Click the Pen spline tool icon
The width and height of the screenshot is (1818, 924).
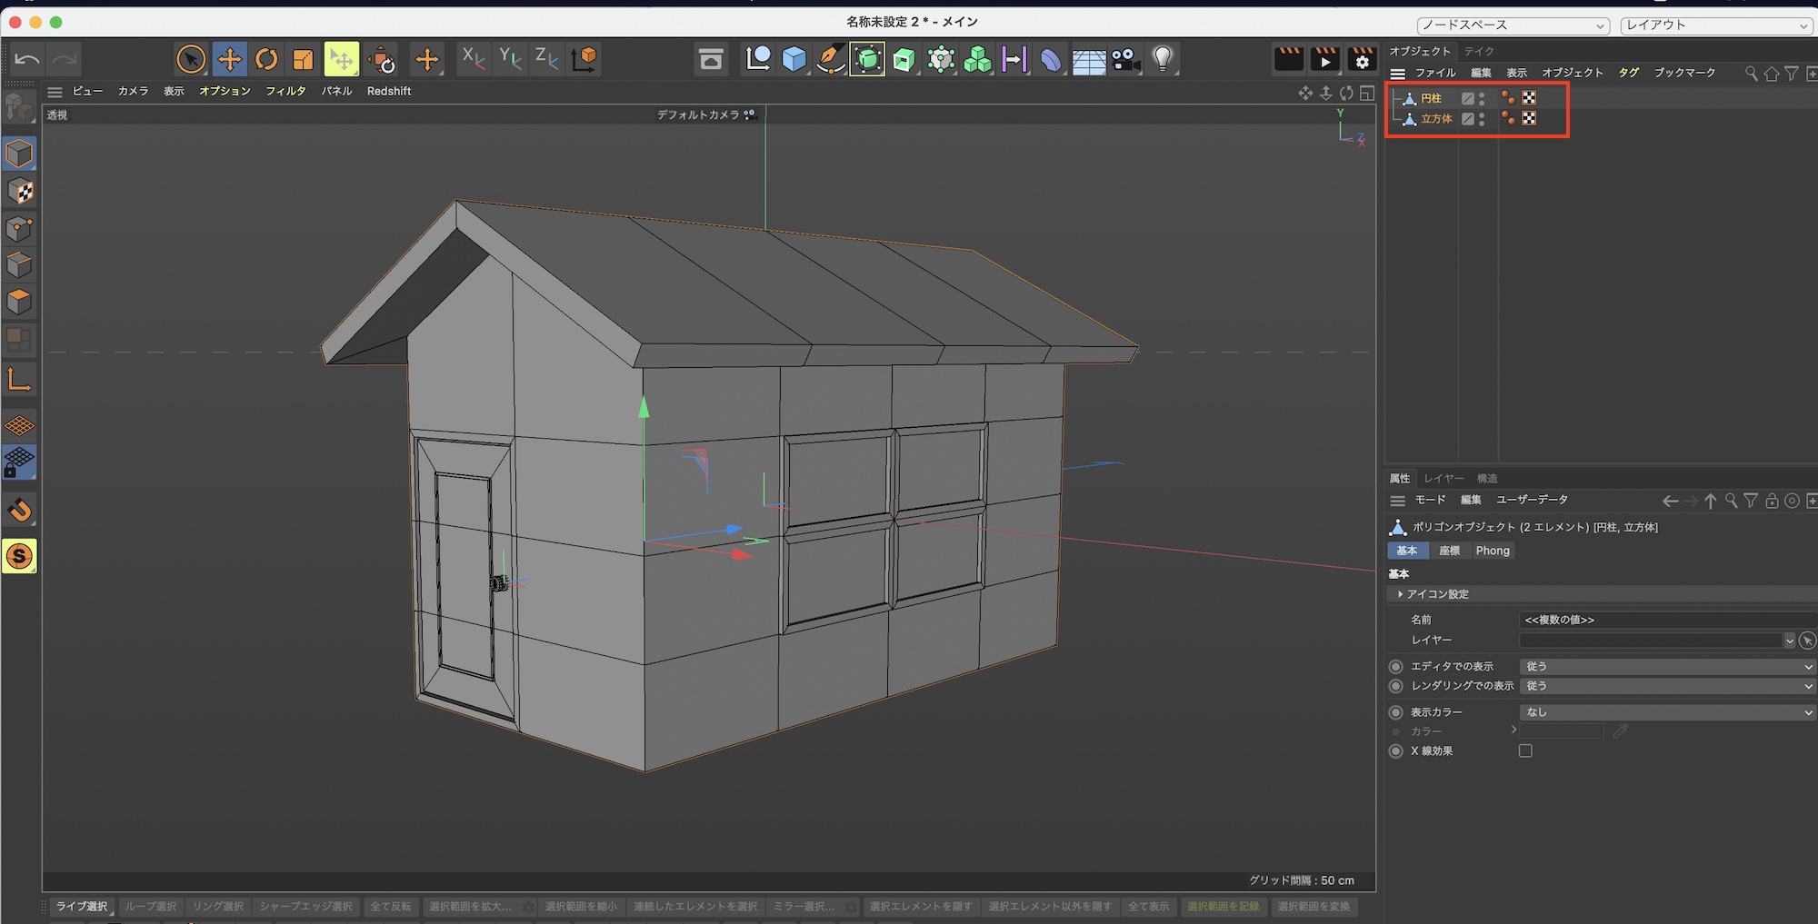point(829,60)
